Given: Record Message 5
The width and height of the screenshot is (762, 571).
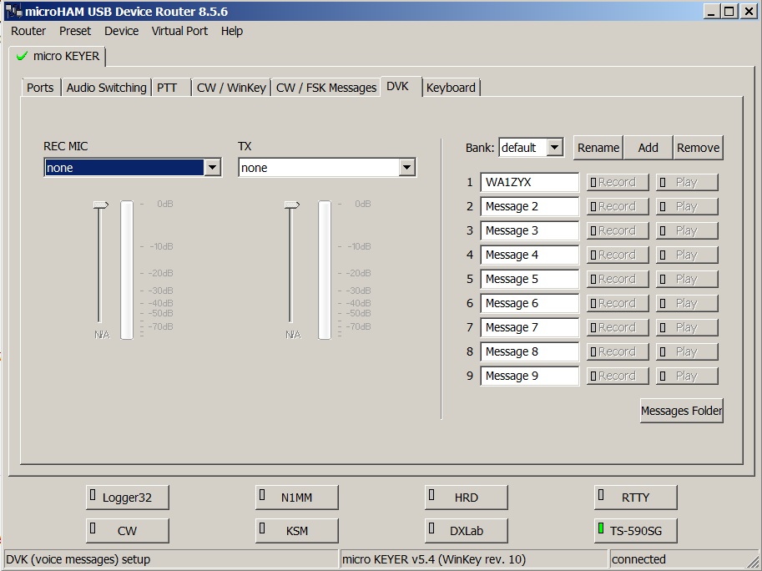Looking at the screenshot, I should coord(618,279).
